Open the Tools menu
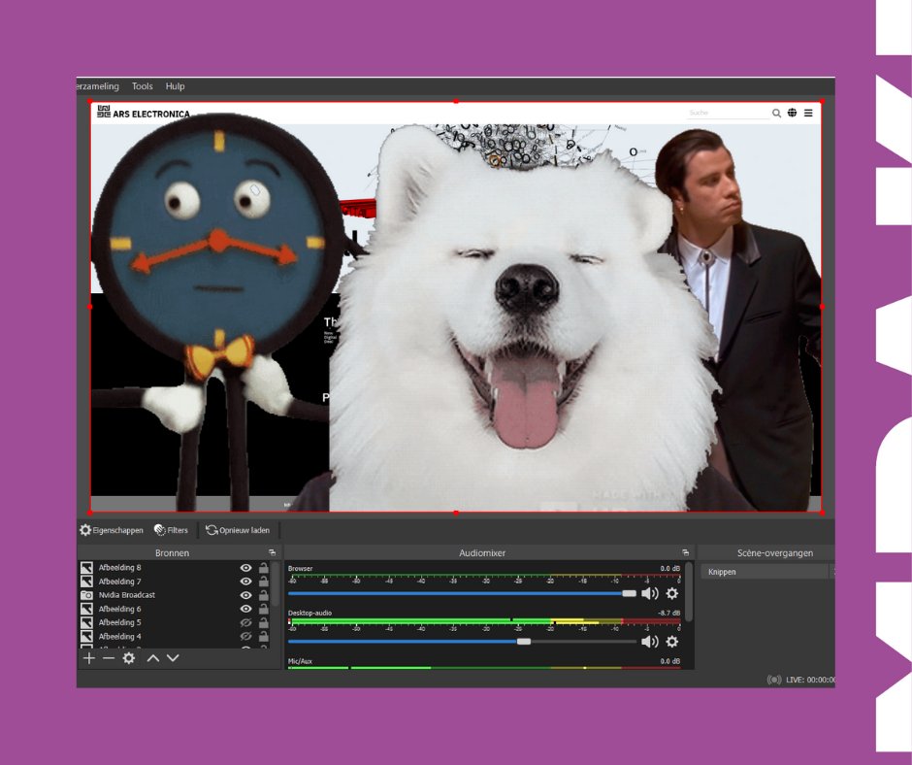912x765 pixels. pyautogui.click(x=143, y=86)
